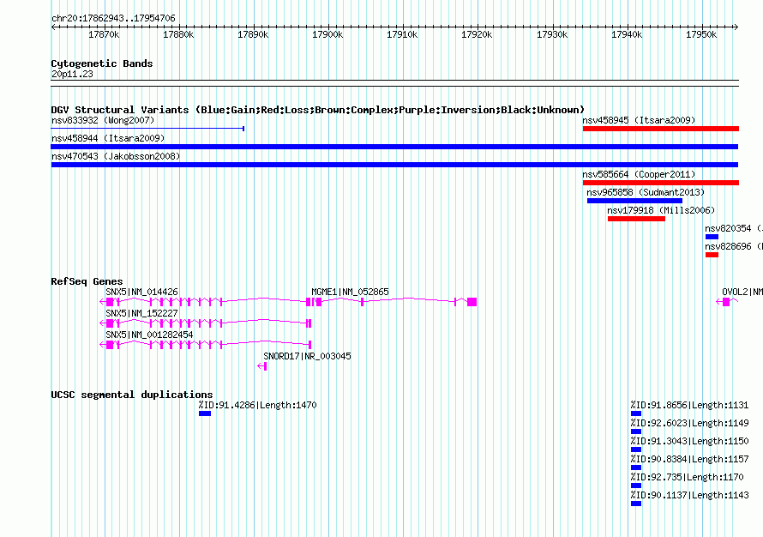Click the 17910k ruler tick label

(x=402, y=34)
